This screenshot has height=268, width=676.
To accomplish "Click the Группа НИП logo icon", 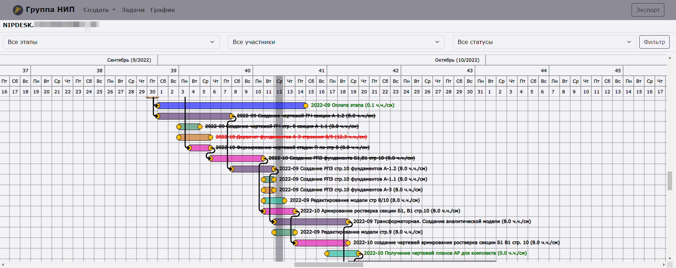I will coord(18,10).
